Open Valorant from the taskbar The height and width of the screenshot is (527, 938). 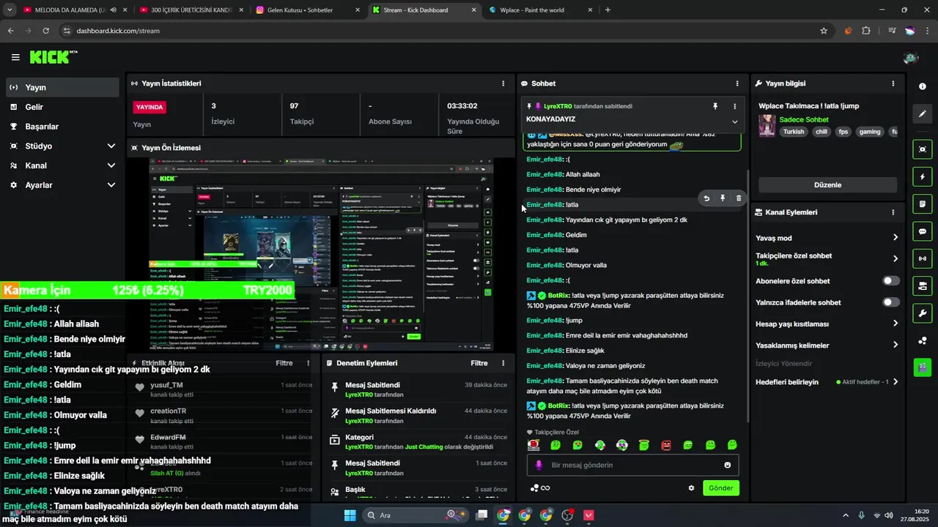pyautogui.click(x=588, y=515)
